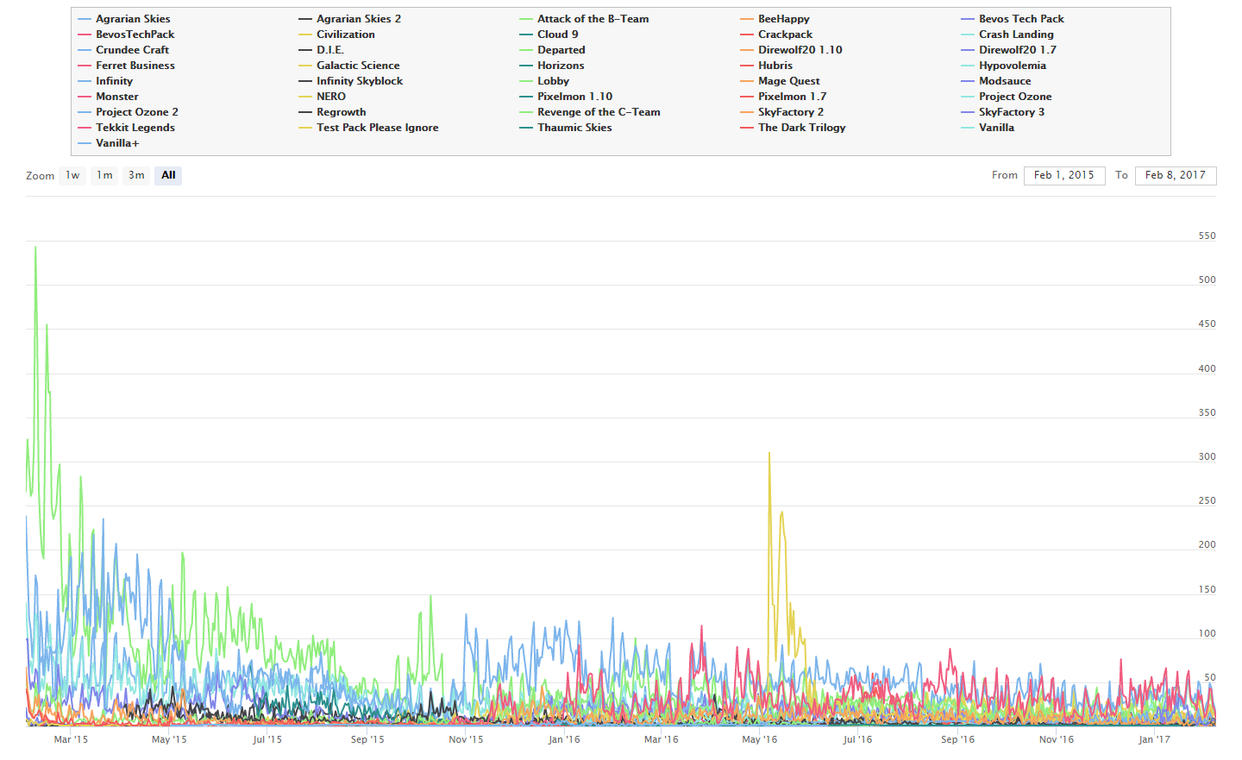Toggle Direwolf20 1.7 series
The image size is (1242, 760).
click(1008, 50)
